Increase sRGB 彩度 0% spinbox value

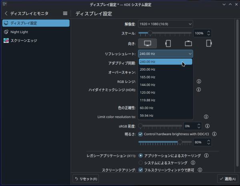[199, 124]
